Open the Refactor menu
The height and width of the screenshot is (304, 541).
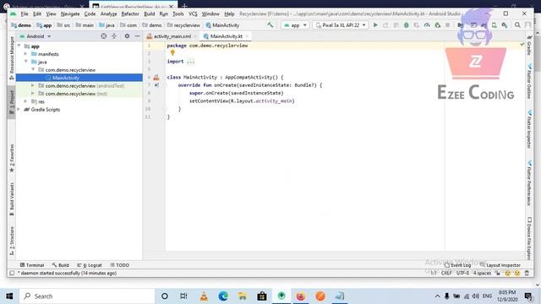click(x=130, y=14)
